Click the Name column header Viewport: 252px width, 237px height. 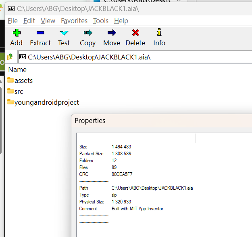pyautogui.click(x=17, y=70)
